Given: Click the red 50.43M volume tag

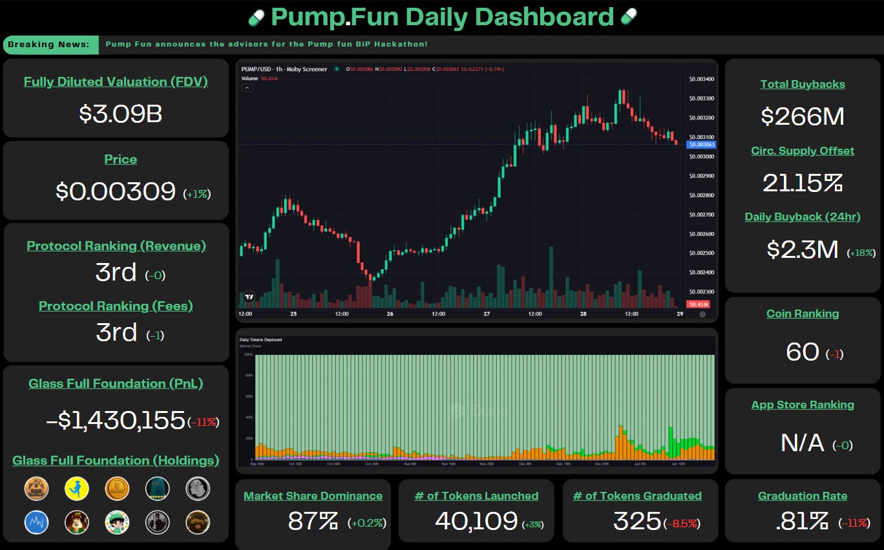Looking at the screenshot, I should click(699, 304).
